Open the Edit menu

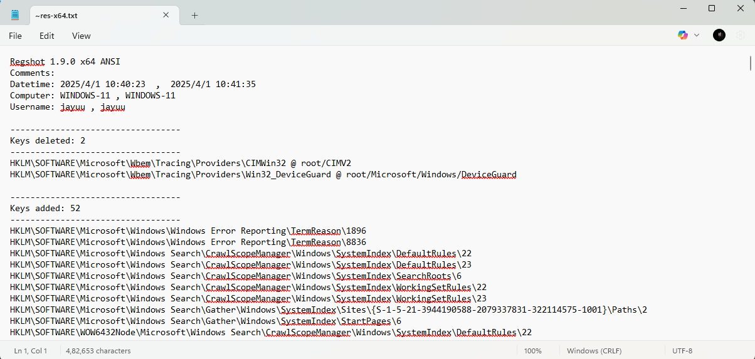(47, 36)
